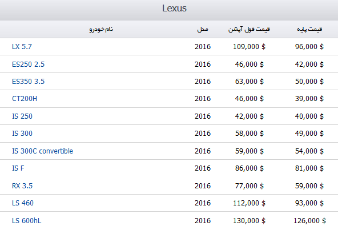Open the LX 5.7 car link
This screenshot has width=338, height=226.
click(x=22, y=47)
